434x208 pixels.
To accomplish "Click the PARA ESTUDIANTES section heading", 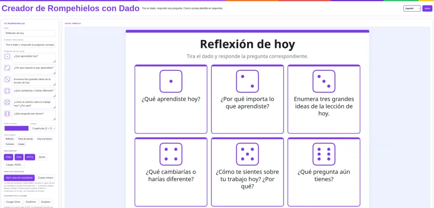I will [x=14, y=172].
